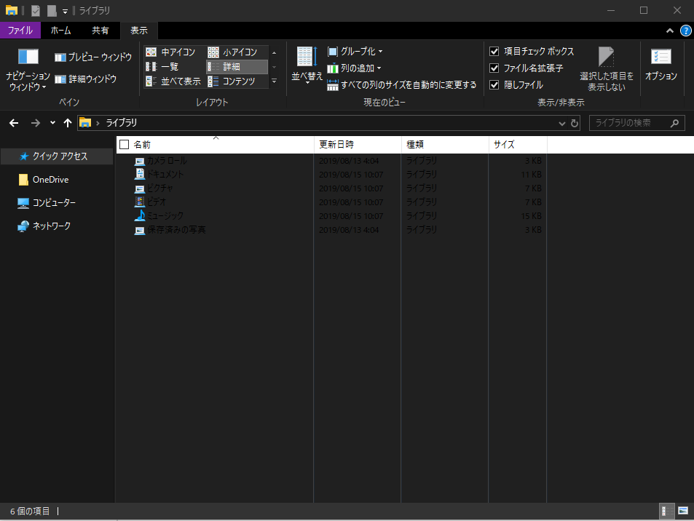Click the search magnifier icon

[674, 123]
